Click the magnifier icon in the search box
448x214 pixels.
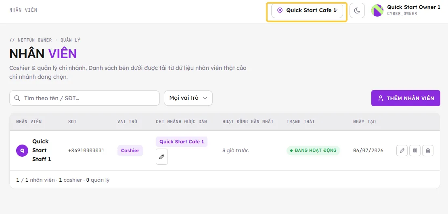(x=17, y=98)
